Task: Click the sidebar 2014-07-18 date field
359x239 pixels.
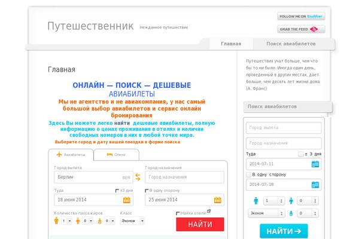Action: 284,185
